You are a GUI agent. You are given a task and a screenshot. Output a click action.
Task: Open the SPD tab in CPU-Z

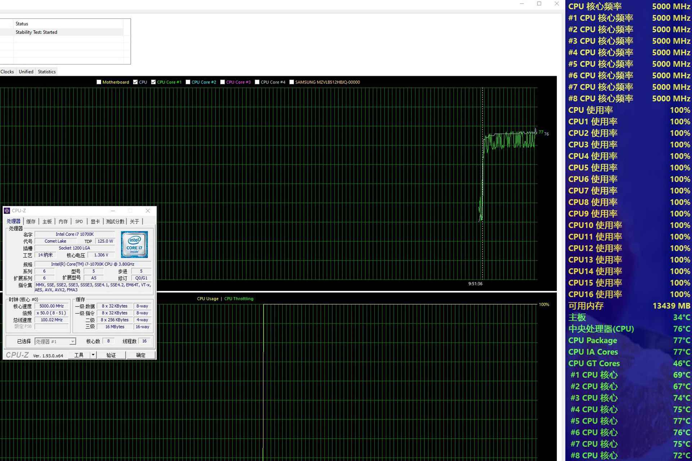[79, 221]
